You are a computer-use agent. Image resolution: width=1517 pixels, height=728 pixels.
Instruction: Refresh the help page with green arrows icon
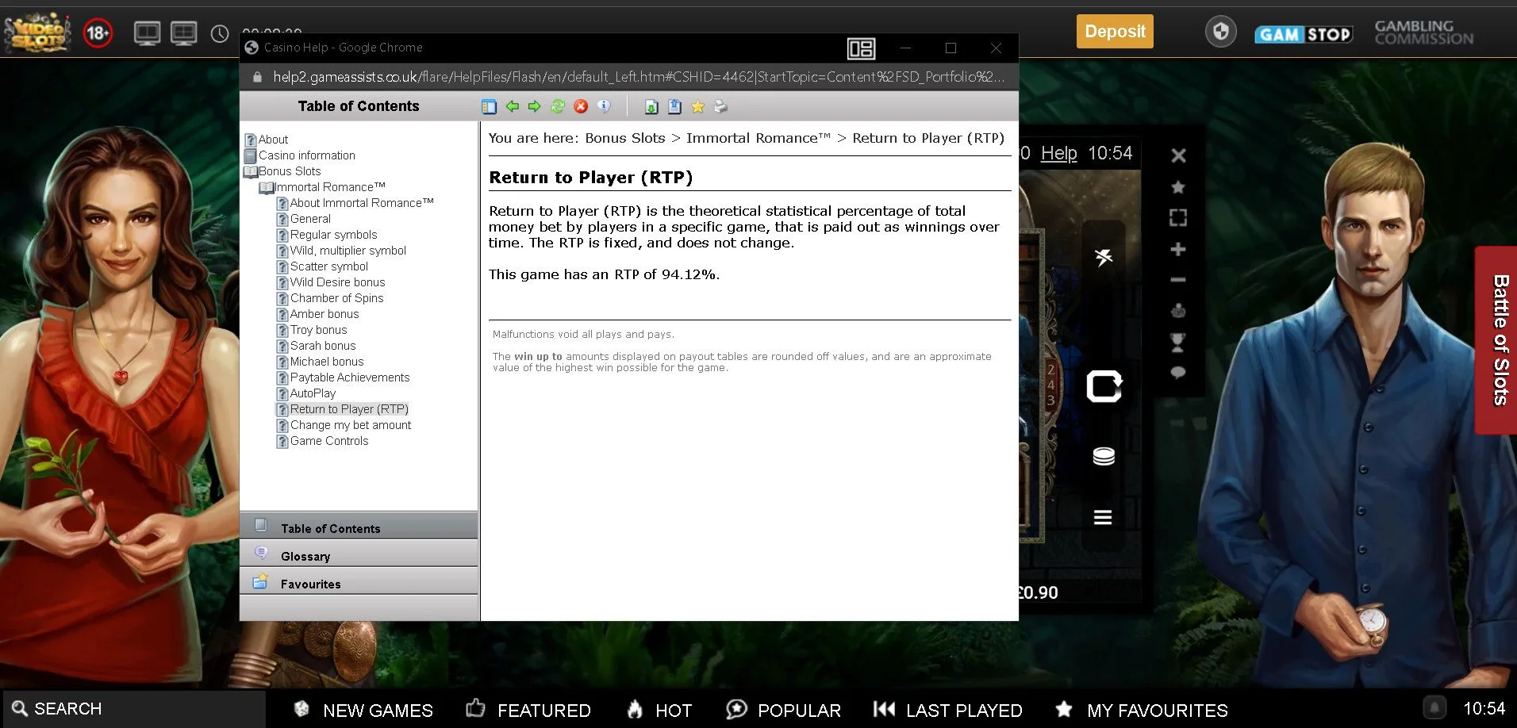click(x=558, y=106)
